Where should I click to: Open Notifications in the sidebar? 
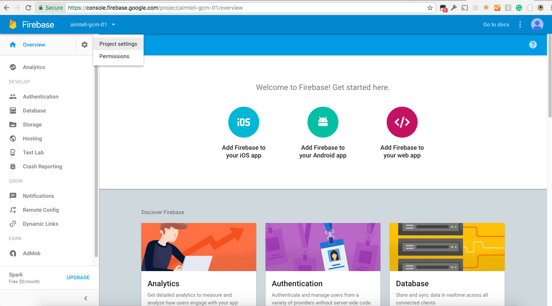click(x=38, y=196)
